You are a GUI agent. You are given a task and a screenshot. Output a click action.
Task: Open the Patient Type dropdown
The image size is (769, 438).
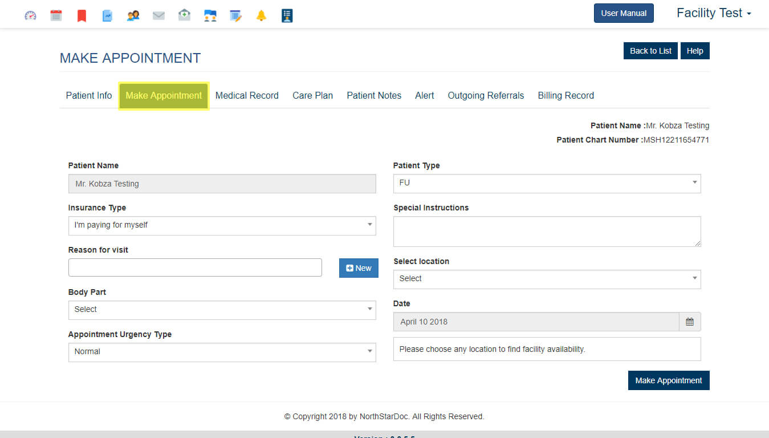(x=547, y=183)
